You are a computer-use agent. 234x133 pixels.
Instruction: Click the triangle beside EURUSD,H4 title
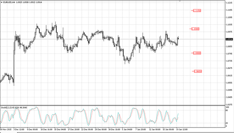coord(2,2)
